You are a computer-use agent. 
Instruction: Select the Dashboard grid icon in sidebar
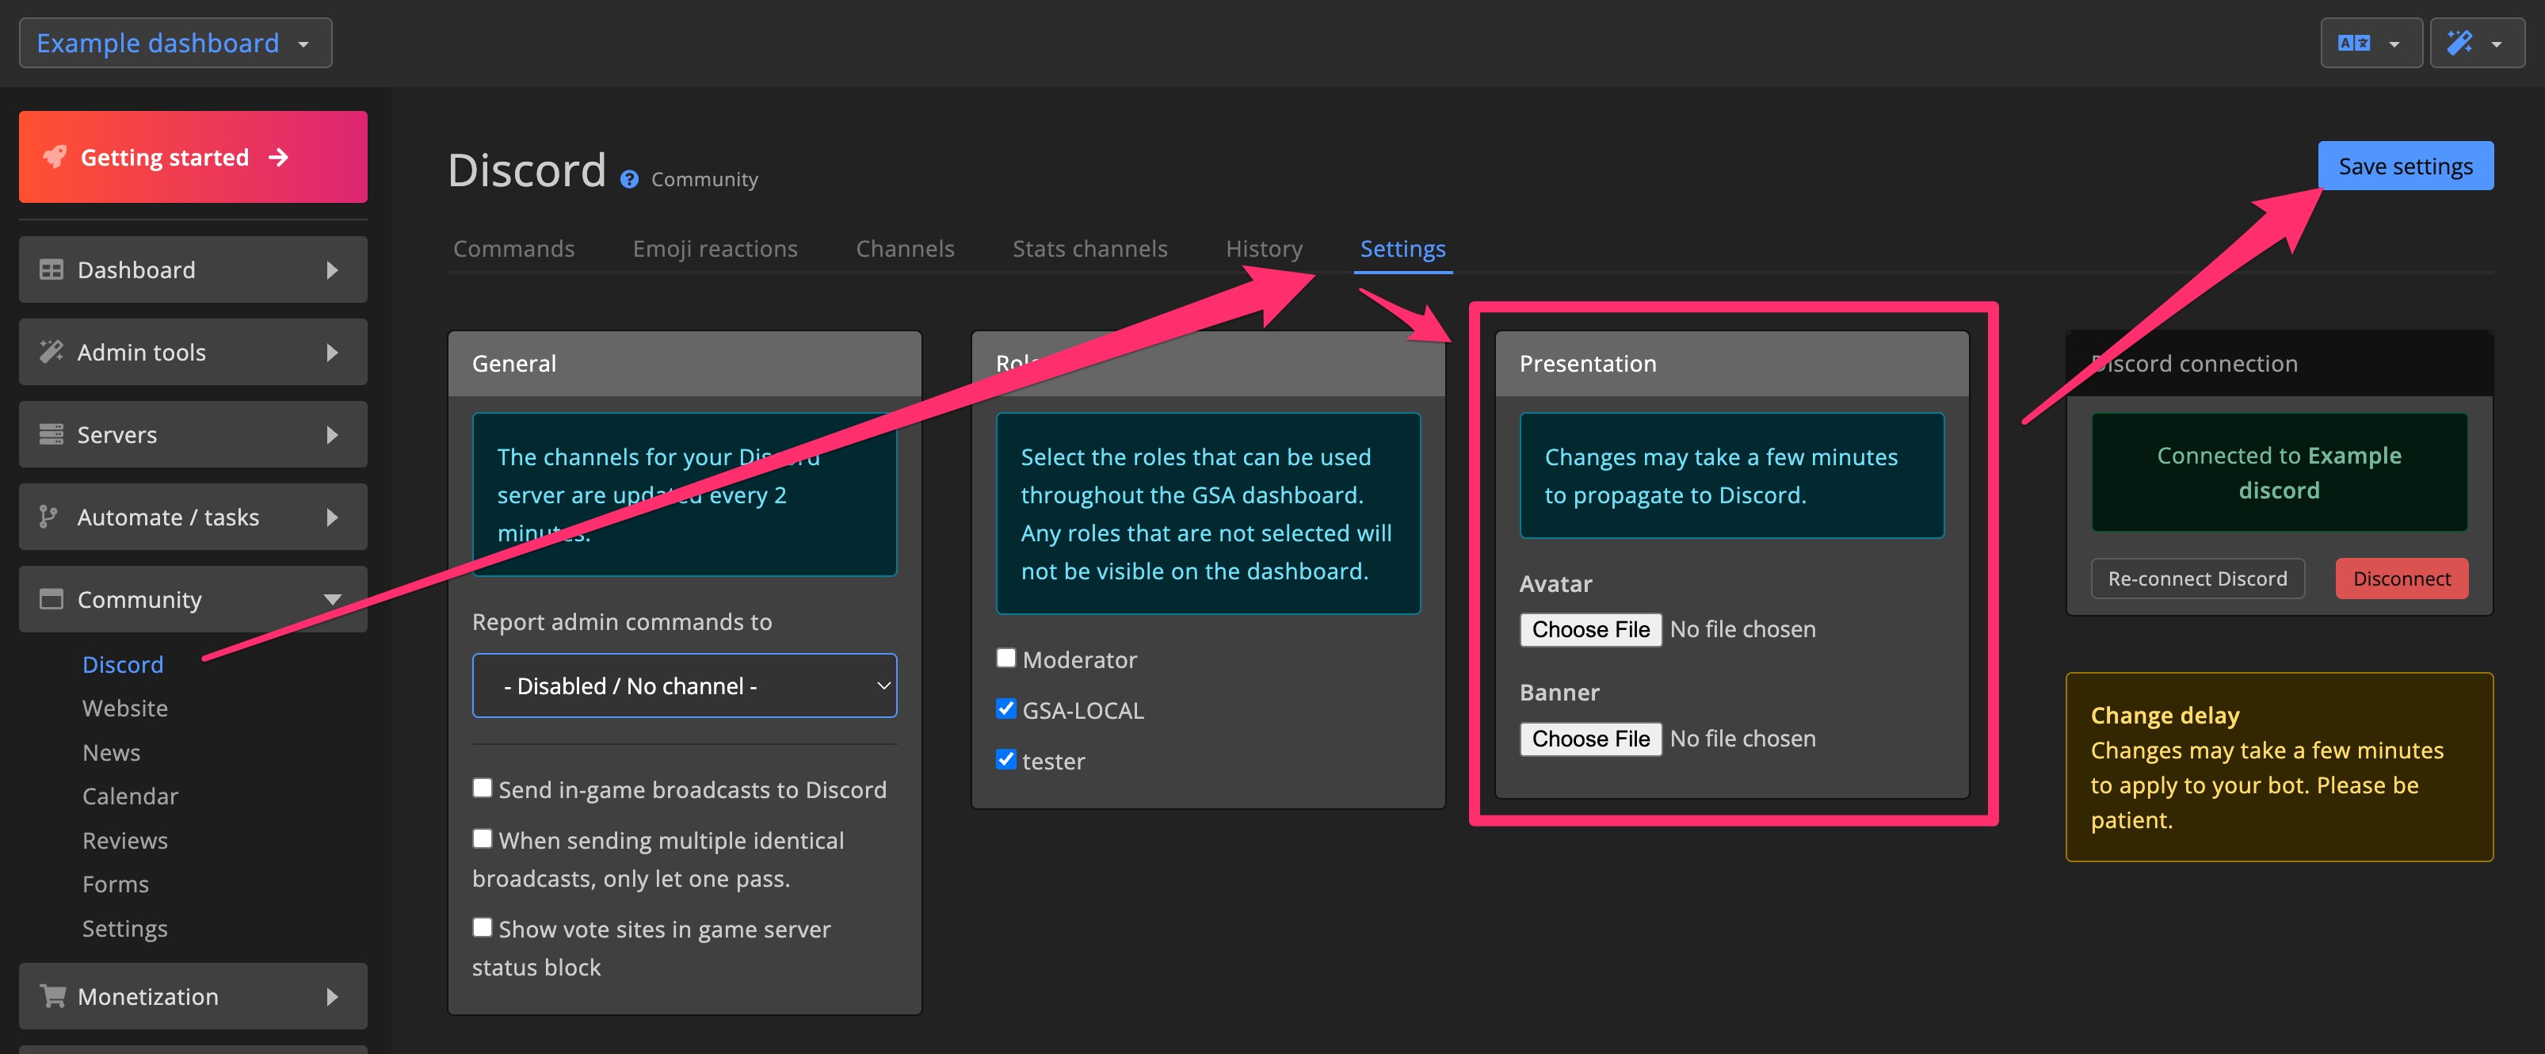(51, 269)
